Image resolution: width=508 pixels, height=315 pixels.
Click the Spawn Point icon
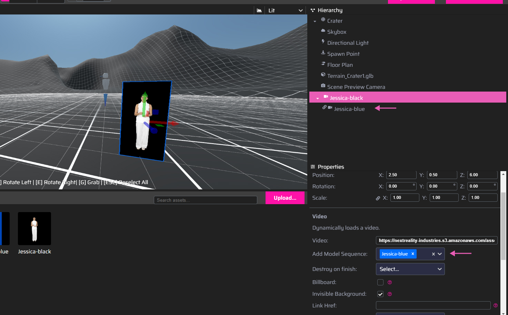tap(323, 53)
